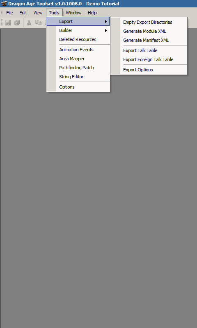Open the Tools menu

[54, 13]
